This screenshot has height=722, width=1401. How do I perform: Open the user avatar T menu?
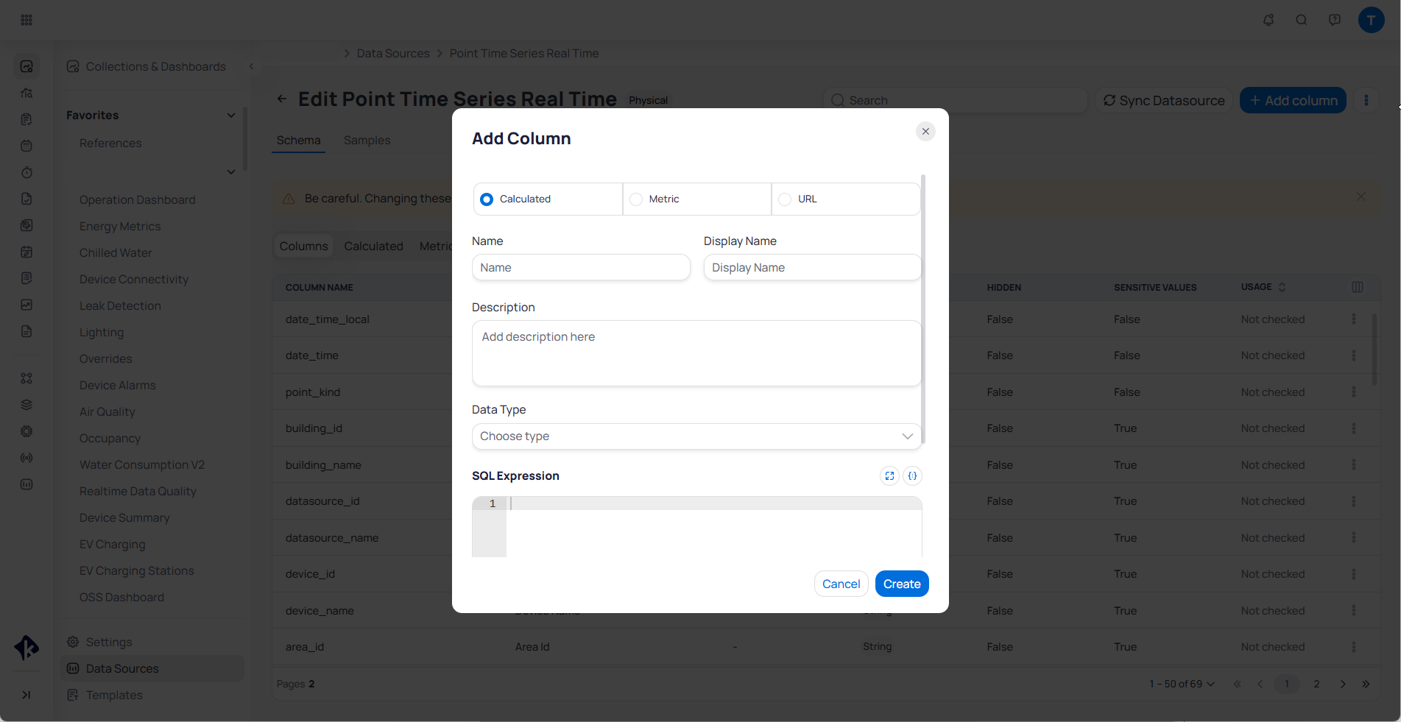click(1371, 20)
